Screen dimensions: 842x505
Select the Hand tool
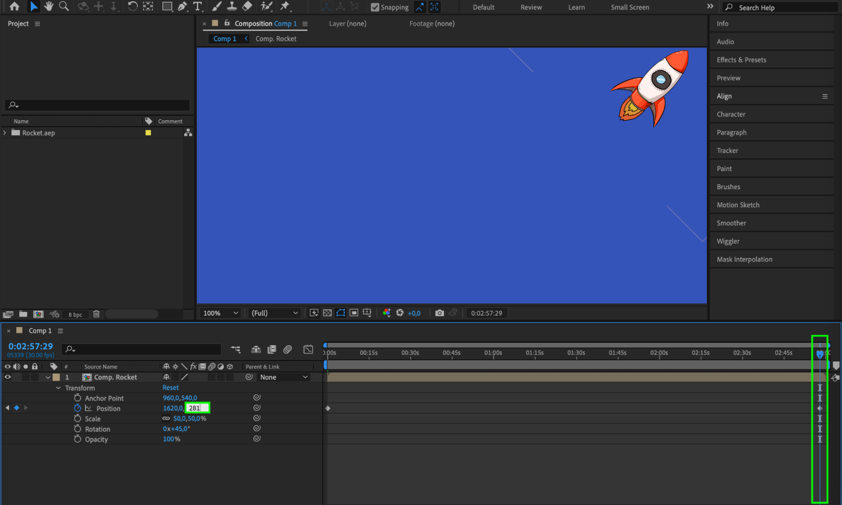tap(48, 6)
